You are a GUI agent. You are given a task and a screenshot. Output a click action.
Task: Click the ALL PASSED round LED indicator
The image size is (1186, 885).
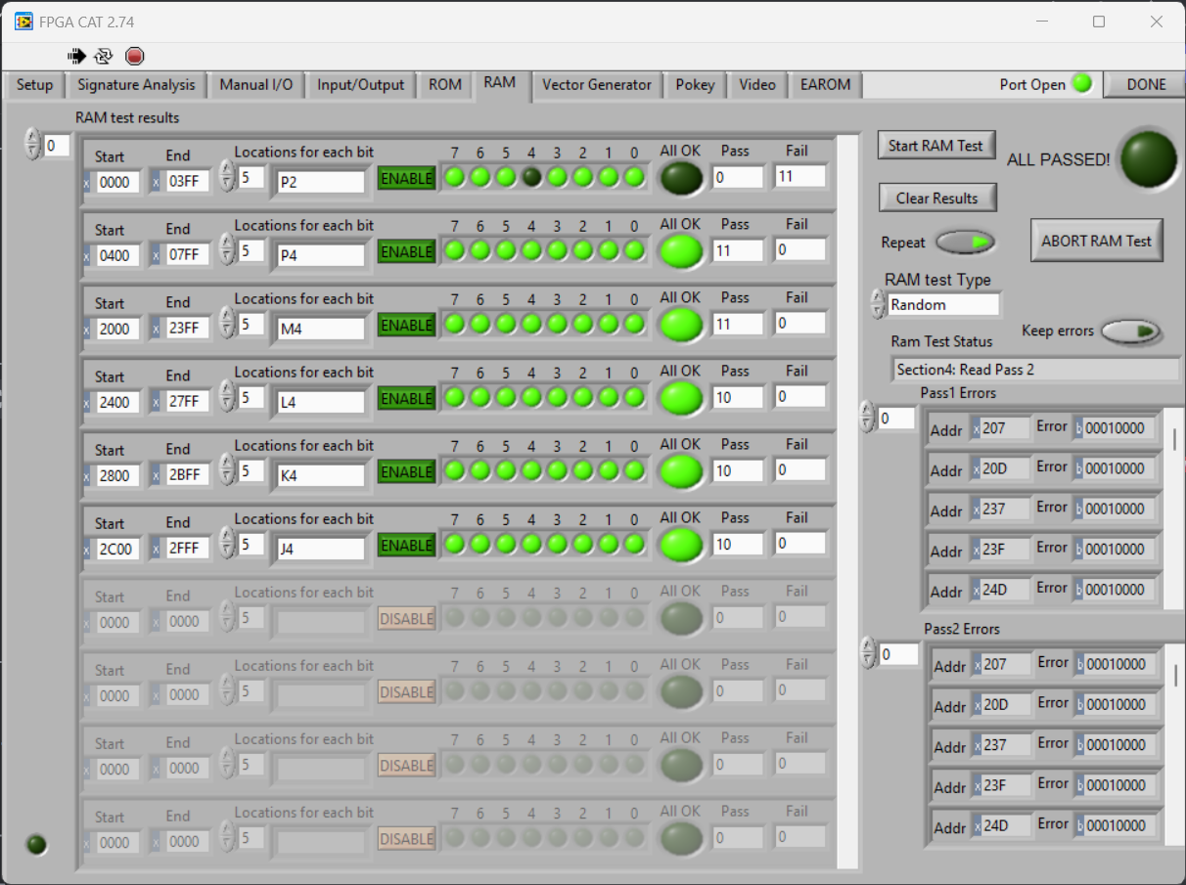tap(1149, 158)
